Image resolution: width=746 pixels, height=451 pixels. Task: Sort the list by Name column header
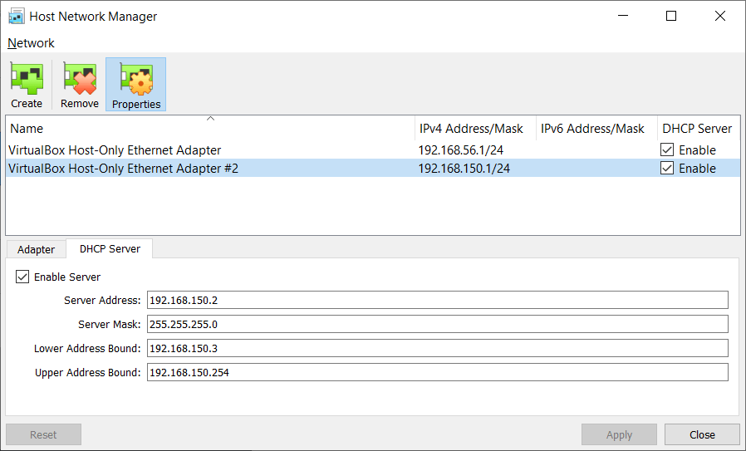(208, 129)
